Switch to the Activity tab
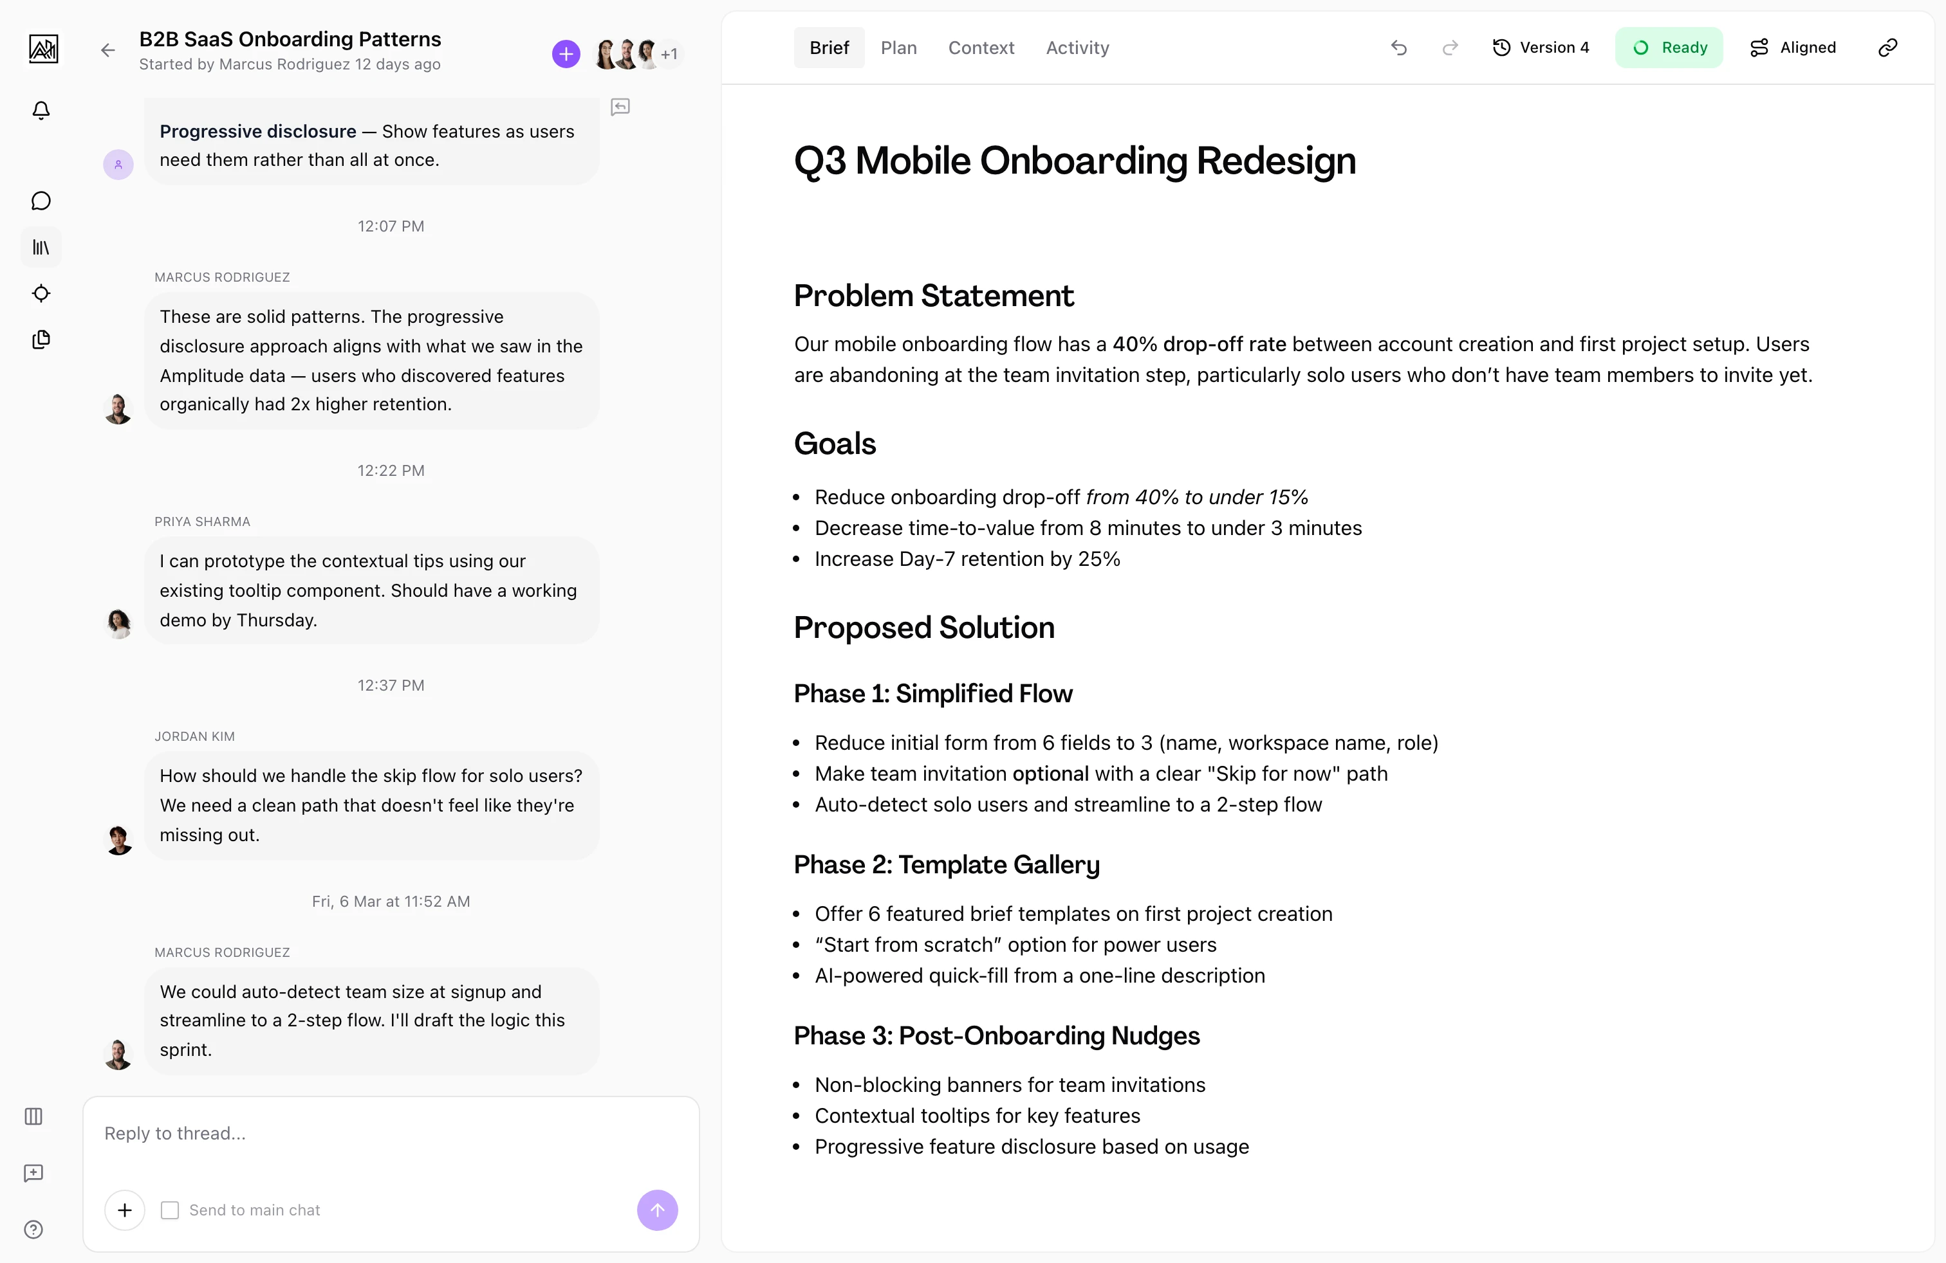This screenshot has width=1946, height=1263. pyautogui.click(x=1077, y=48)
